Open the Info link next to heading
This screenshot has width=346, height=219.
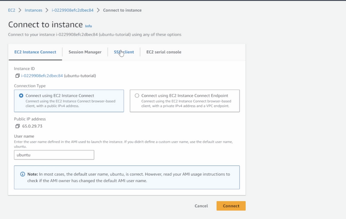[x=89, y=26]
